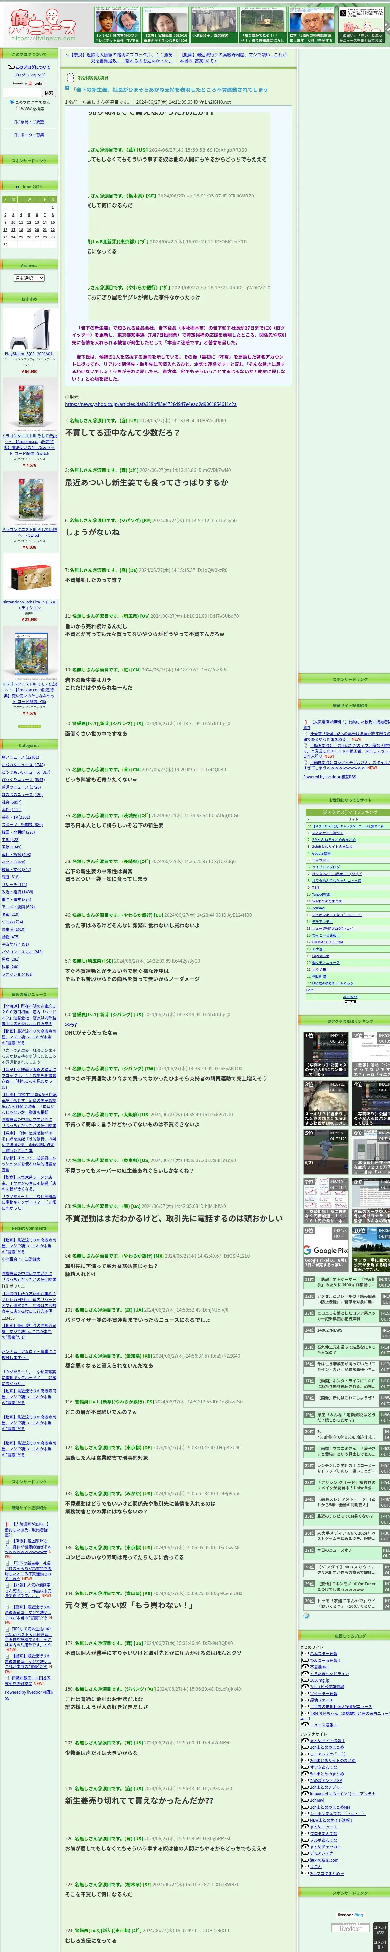This screenshot has height=1952, width=390.
Task: Open the ブログランキング link
Action: (29, 75)
